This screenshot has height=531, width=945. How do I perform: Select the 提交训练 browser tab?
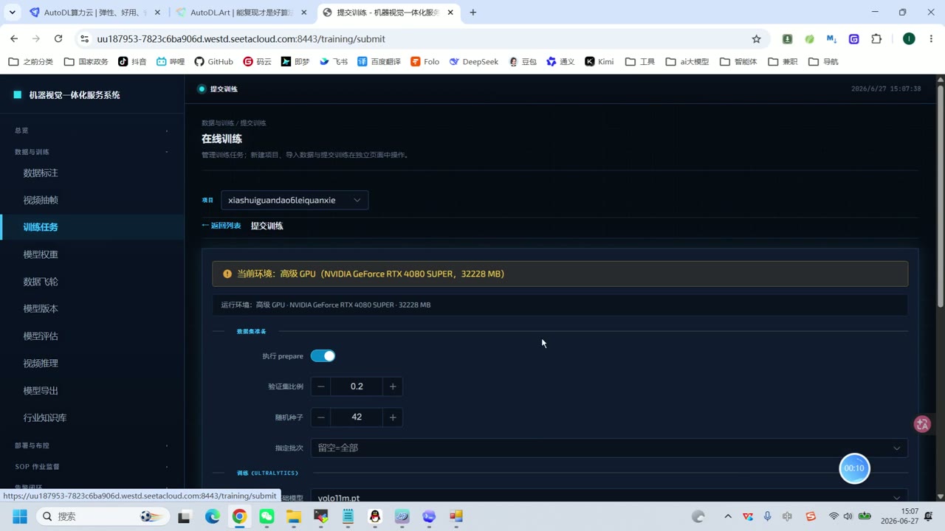pyautogui.click(x=388, y=12)
